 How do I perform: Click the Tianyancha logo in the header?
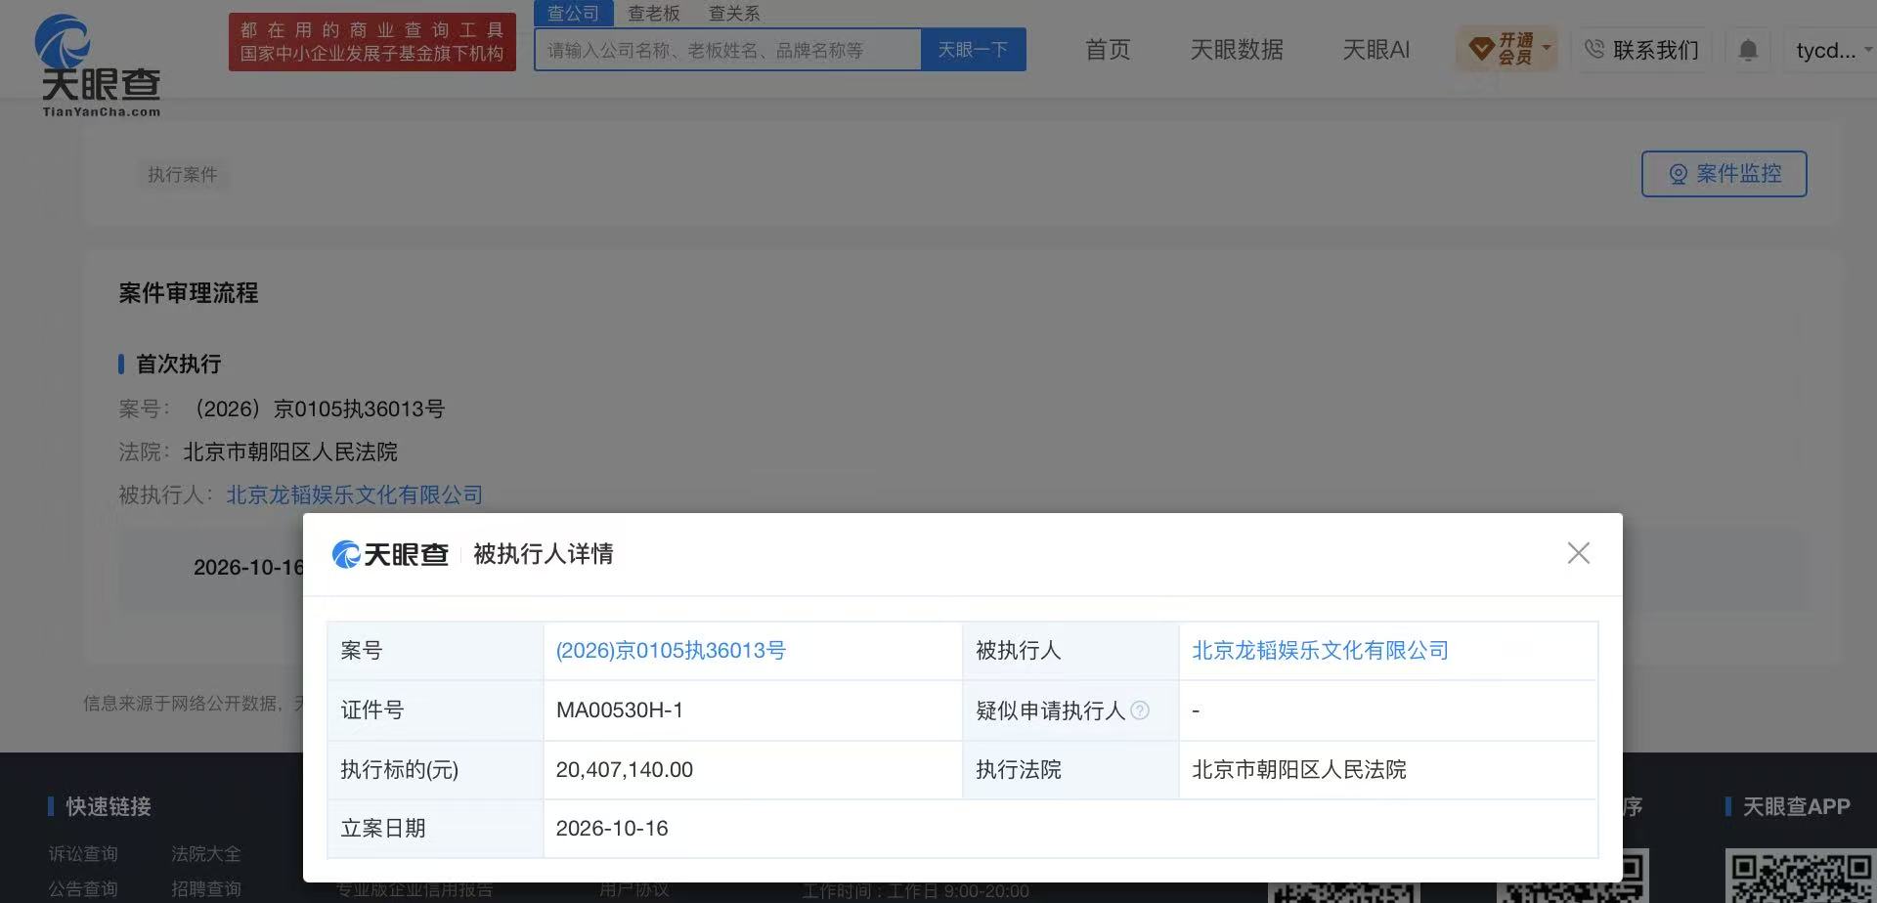coord(98,65)
